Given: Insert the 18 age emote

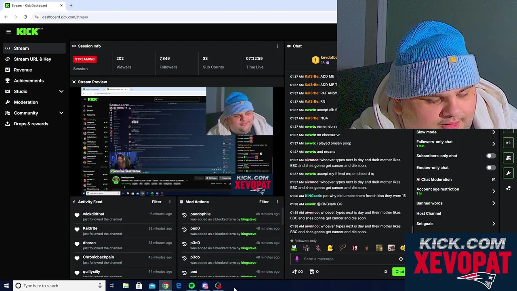Looking at the screenshot, I should (355, 248).
